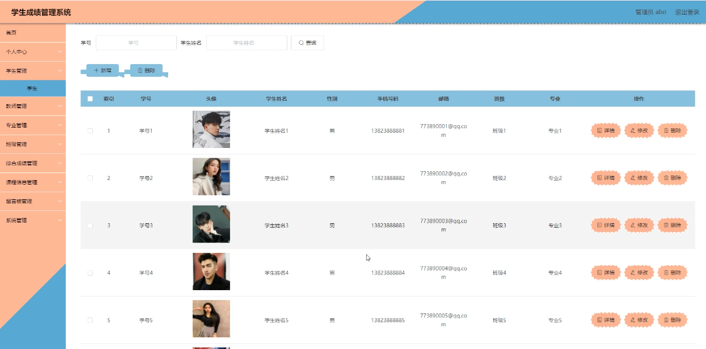The height and width of the screenshot is (349, 706).
Task: Click phone number 13823888885
Action: (x=388, y=320)
